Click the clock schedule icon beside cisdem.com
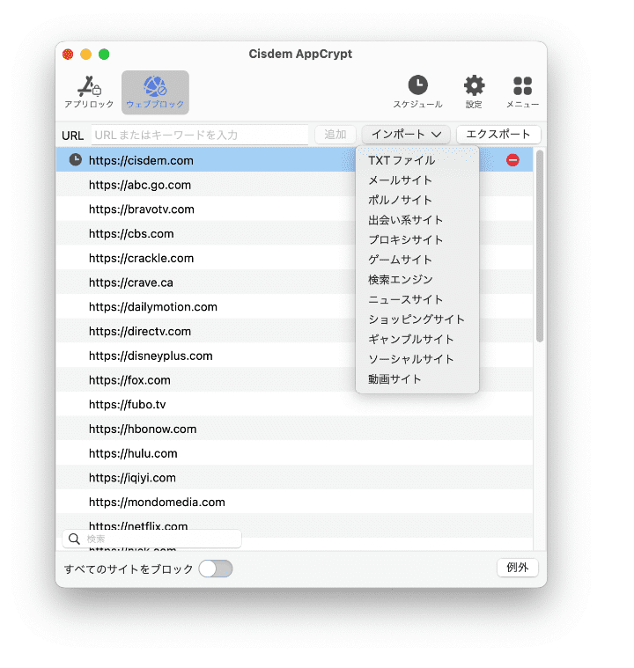Image resolution: width=634 pixels, height=668 pixels. coord(76,160)
